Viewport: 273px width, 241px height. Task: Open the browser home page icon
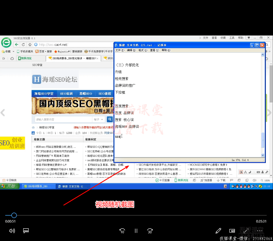30,44
